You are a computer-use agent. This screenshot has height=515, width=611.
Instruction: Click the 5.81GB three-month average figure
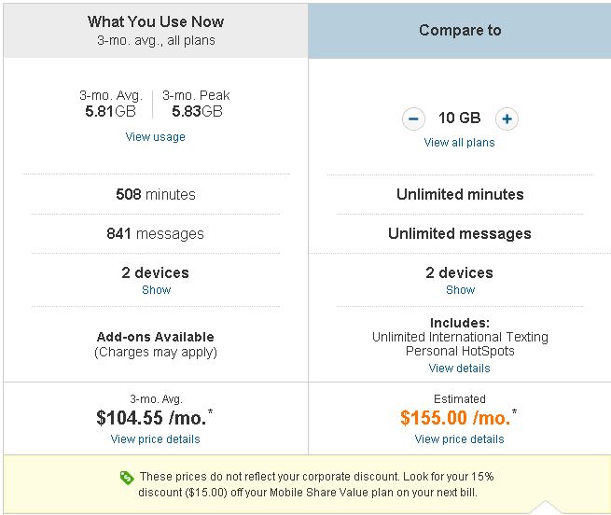pyautogui.click(x=110, y=111)
